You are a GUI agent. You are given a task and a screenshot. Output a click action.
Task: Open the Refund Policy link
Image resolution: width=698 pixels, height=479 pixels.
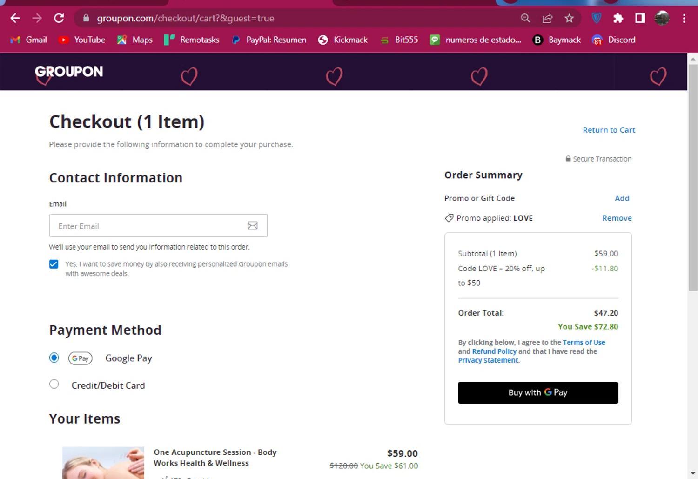coord(494,351)
